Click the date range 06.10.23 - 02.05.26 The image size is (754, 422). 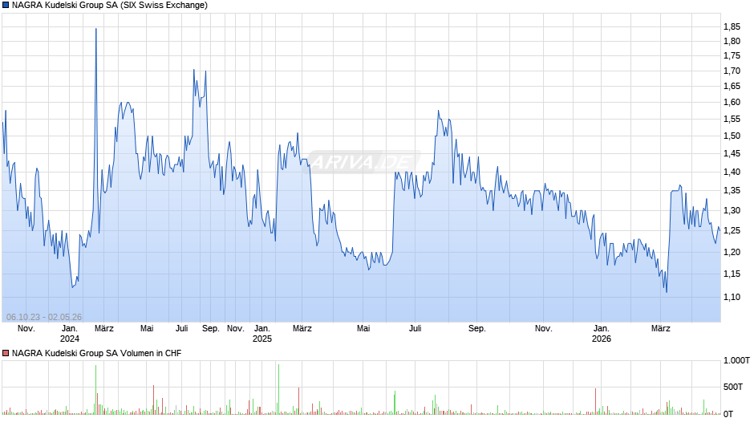pos(44,317)
